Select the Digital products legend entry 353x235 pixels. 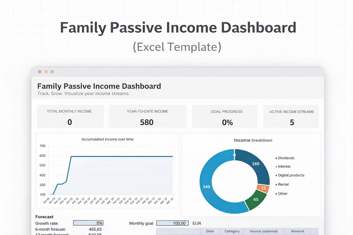[x=290, y=175]
